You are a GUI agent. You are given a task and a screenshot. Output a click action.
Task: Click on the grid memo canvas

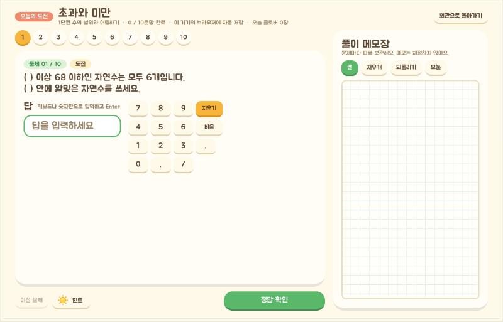click(411, 190)
